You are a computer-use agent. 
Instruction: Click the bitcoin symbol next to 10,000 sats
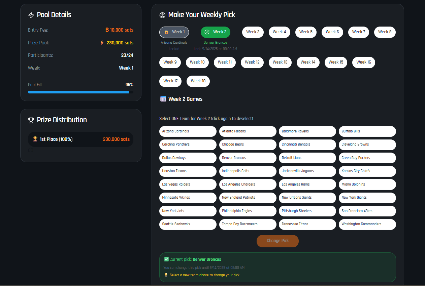[x=107, y=30]
